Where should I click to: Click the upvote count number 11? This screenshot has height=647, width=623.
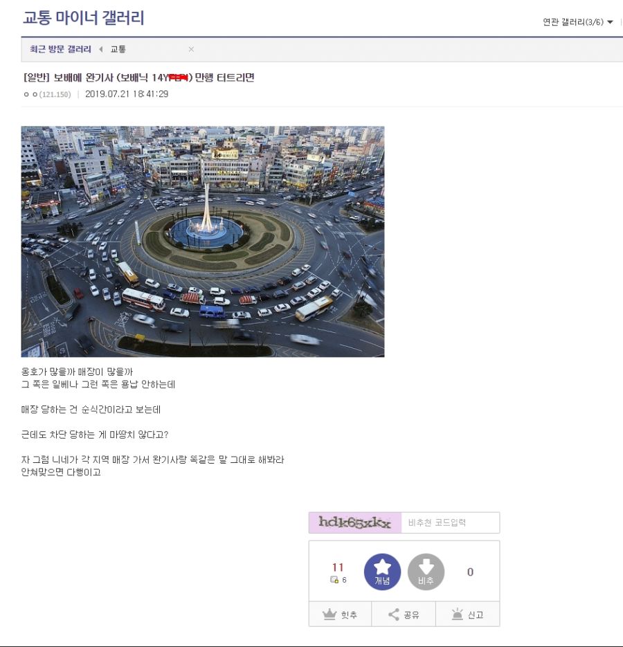click(338, 567)
